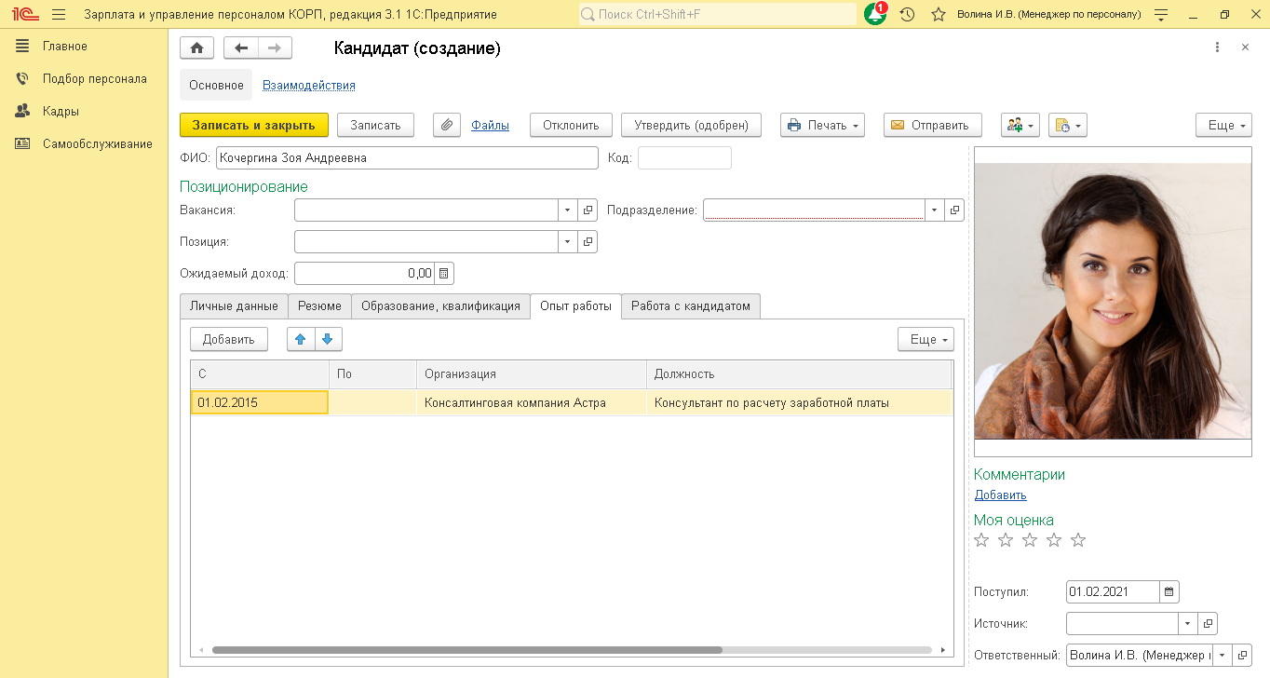1270x678 pixels.
Task: Expand the Подразделение dropdown list
Action: click(934, 210)
